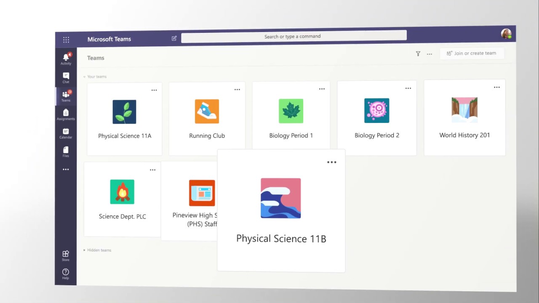
Task: Start a new chat with the compose icon
Action: pyautogui.click(x=174, y=38)
